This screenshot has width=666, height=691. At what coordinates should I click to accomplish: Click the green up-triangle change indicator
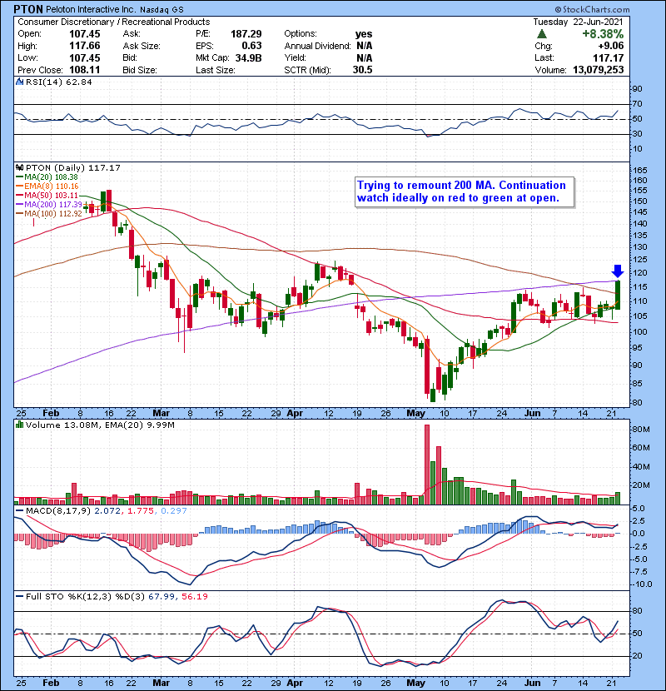click(542, 34)
